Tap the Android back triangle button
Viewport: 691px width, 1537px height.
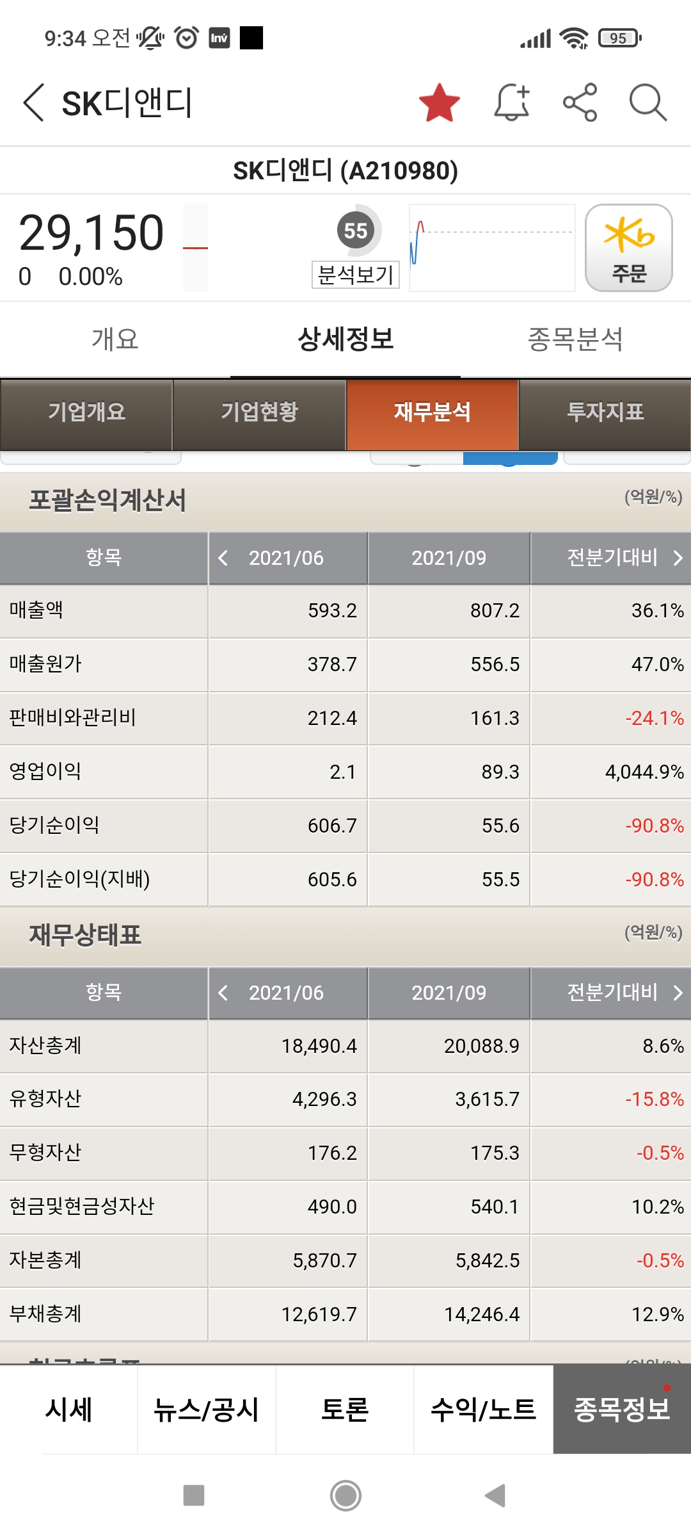(x=496, y=1496)
